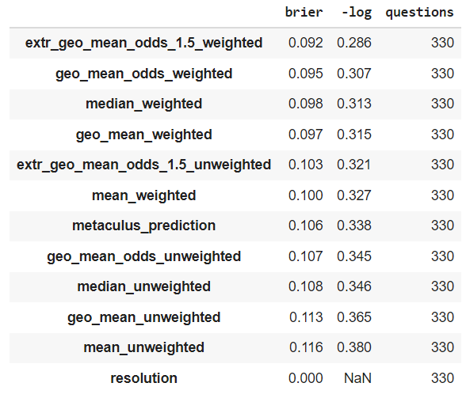Select the extr_geo_mean_odds_1.5_unweighted row label
The height and width of the screenshot is (398, 466).
pos(144,165)
